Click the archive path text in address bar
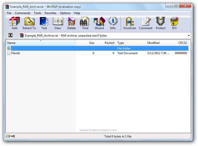 [66, 36]
